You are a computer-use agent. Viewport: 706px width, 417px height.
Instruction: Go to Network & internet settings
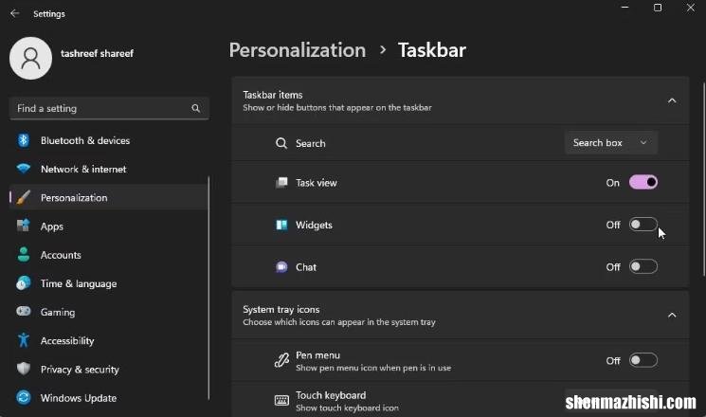[x=109, y=169]
